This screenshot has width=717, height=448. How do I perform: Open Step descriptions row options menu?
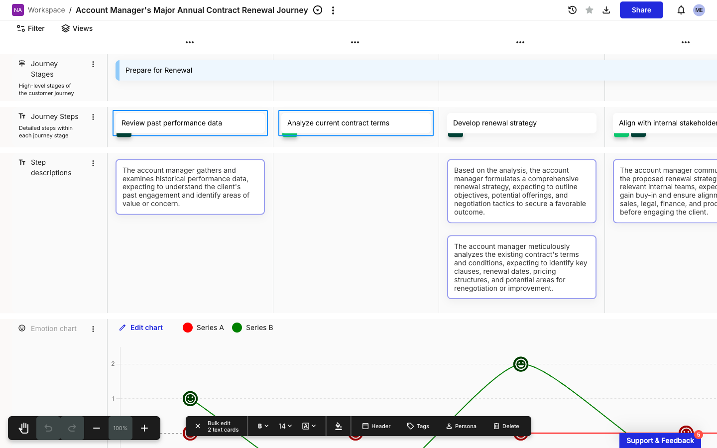pos(93,163)
